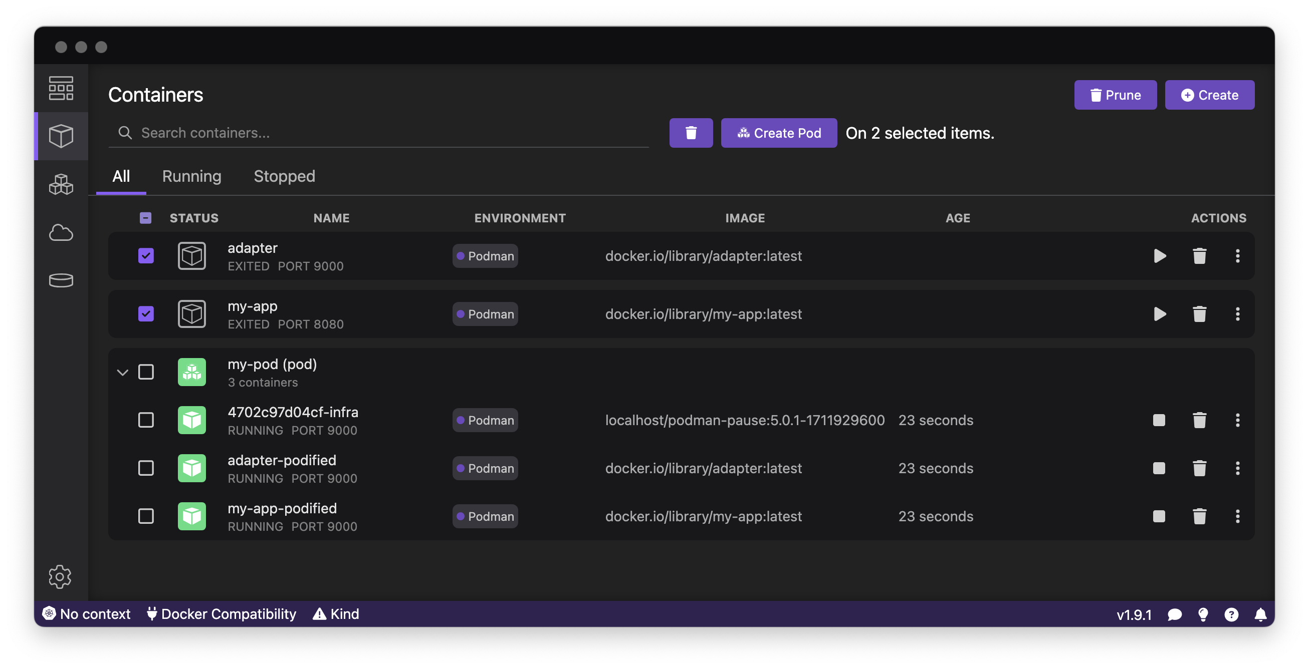Screen dimensions: 1309x669
Task: Open the Volumes sidebar icon
Action: (61, 280)
